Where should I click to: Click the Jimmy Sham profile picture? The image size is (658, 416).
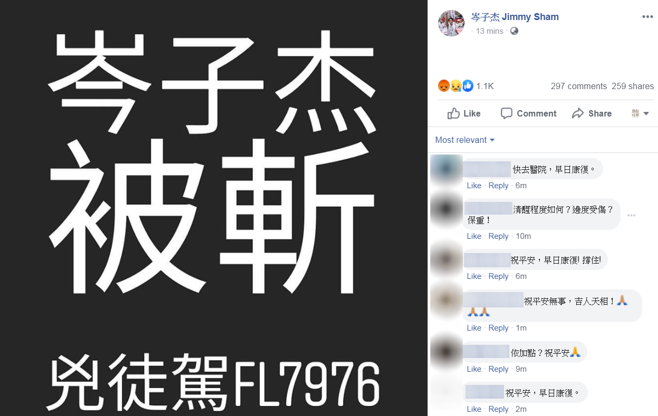coord(451,23)
